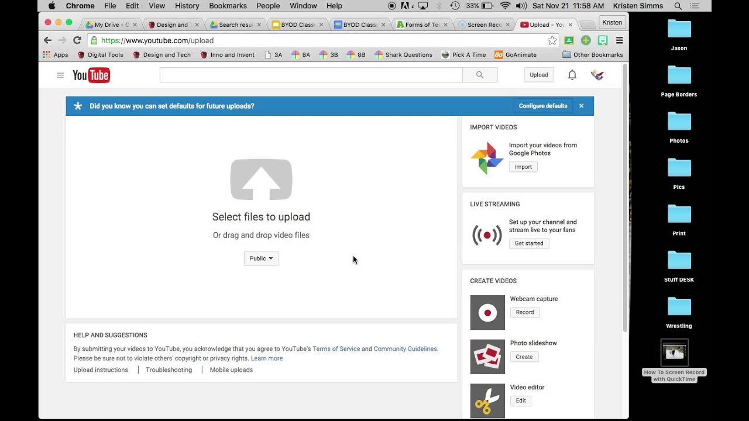Open the Chrome hamburger menu
Viewport: 749px width, 421px height.
[x=619, y=40]
